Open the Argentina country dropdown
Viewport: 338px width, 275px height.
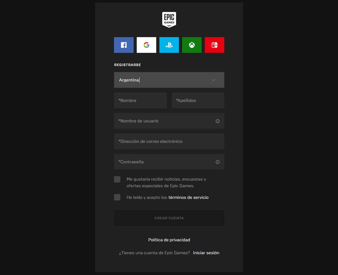[169, 80]
